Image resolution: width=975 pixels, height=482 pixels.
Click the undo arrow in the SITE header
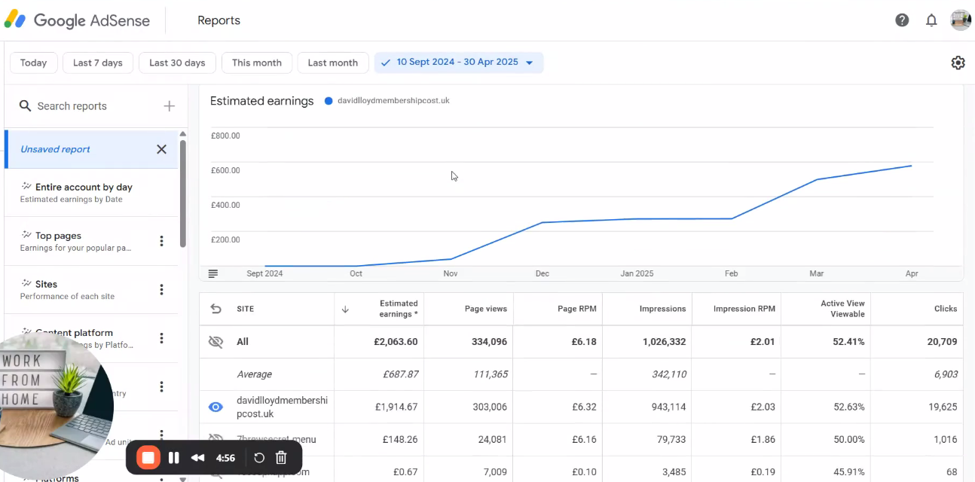(x=215, y=309)
